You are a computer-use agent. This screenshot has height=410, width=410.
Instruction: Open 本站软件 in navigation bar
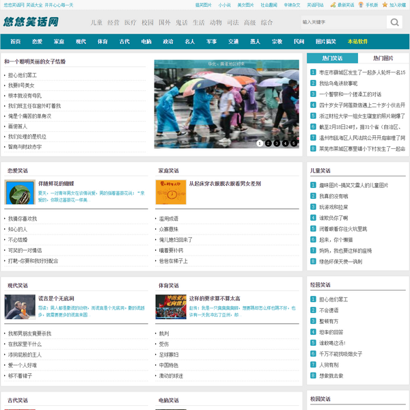357,42
